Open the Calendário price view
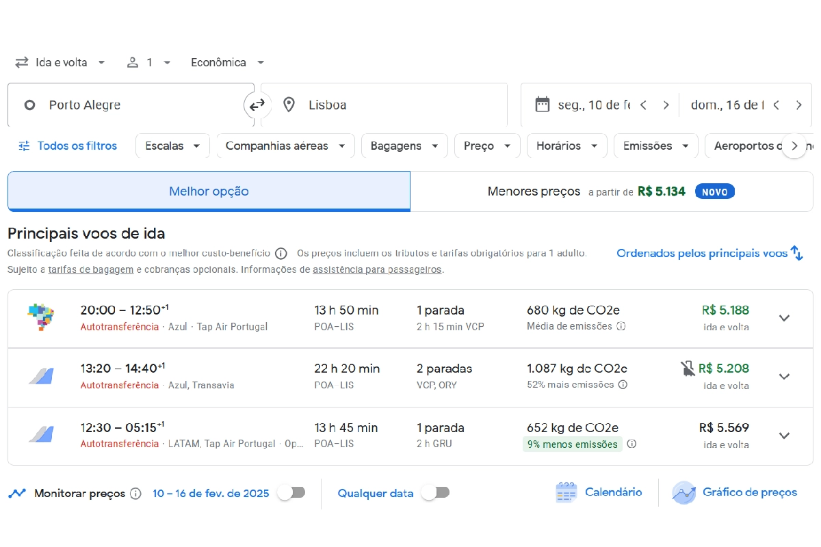The height and width of the screenshot is (547, 821). coord(599,492)
